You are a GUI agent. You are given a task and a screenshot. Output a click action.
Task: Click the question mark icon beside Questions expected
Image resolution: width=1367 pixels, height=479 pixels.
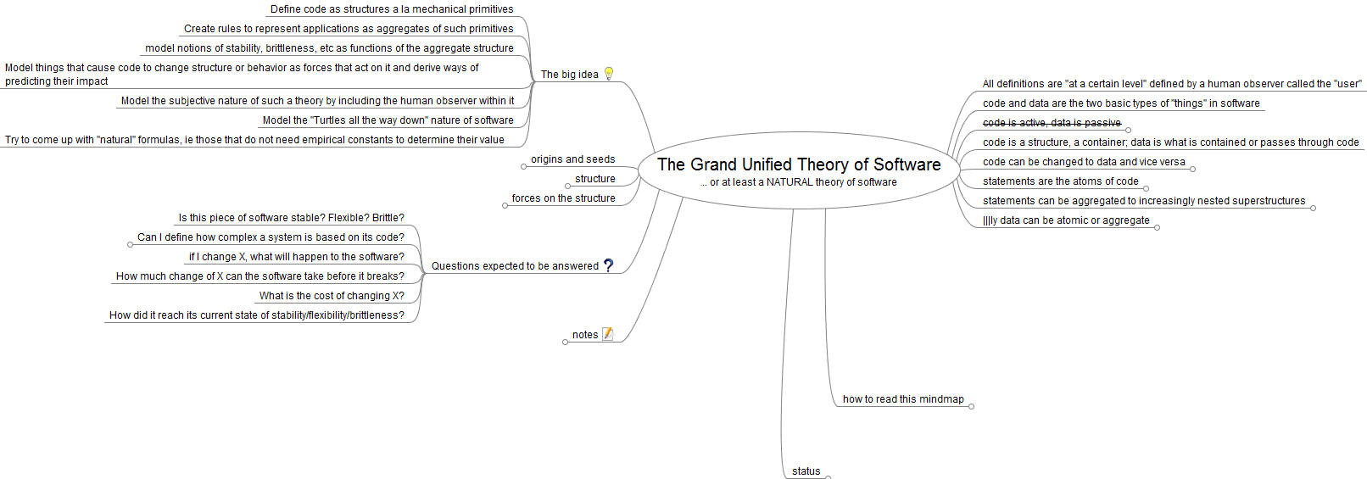[608, 265]
